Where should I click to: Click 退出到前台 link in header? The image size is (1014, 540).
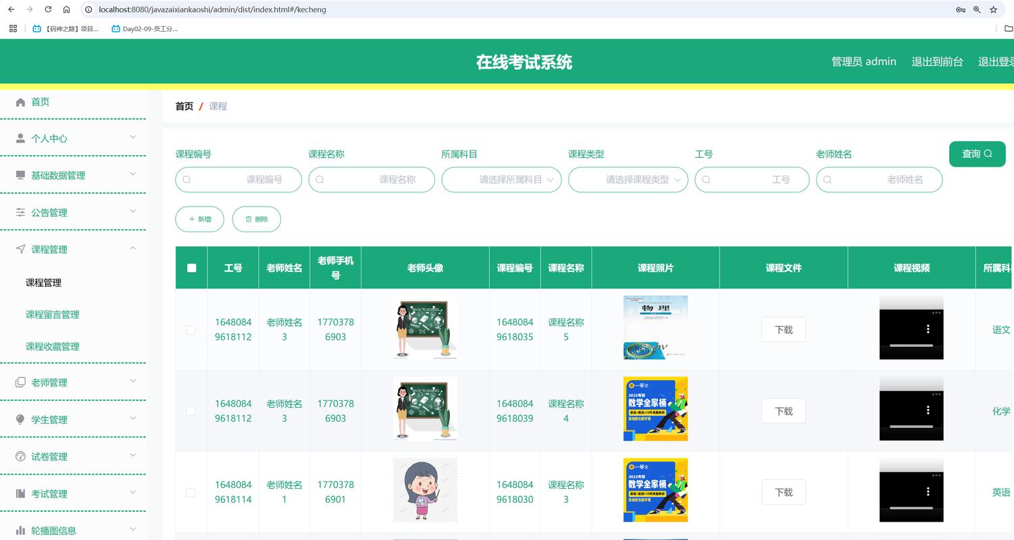[x=938, y=61]
